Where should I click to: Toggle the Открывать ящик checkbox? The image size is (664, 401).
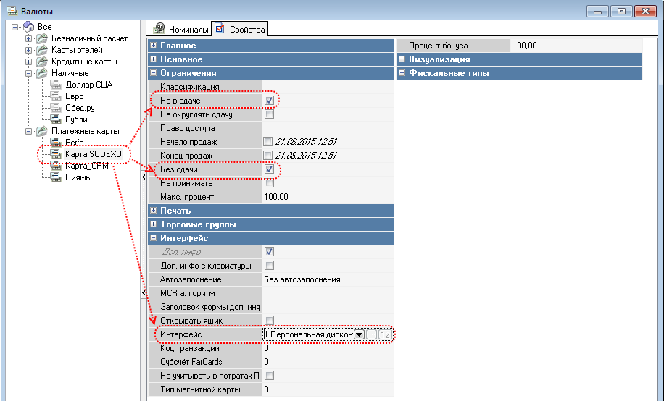pos(269,321)
